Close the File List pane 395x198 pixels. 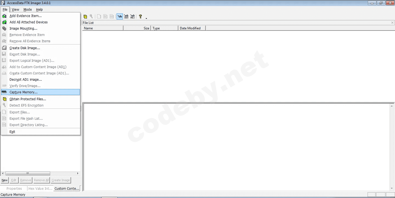tap(392, 23)
